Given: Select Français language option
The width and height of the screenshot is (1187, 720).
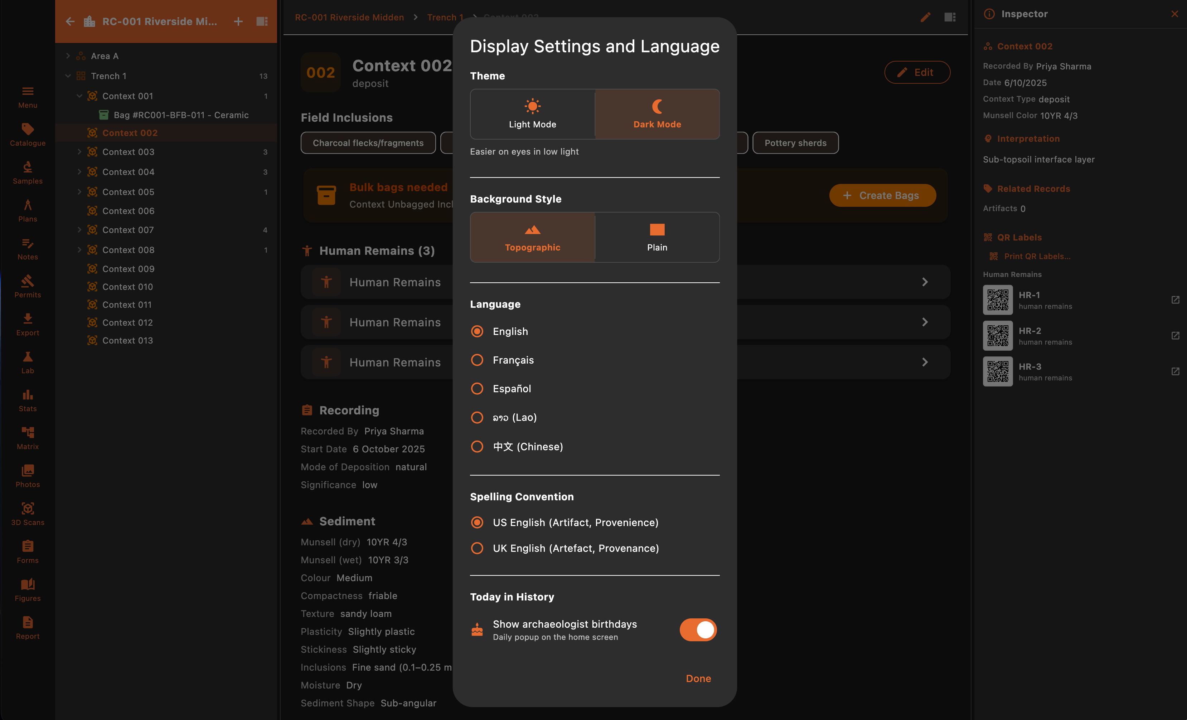Looking at the screenshot, I should pyautogui.click(x=503, y=360).
